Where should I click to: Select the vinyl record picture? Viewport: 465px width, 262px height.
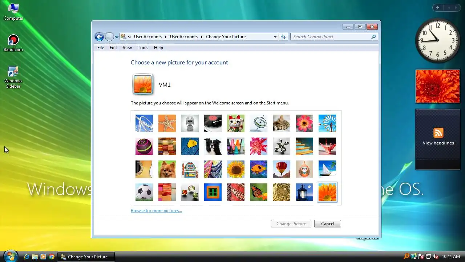(213, 123)
